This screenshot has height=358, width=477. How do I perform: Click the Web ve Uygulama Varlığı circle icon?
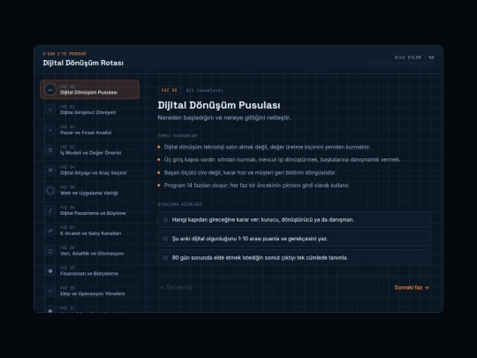coord(50,191)
